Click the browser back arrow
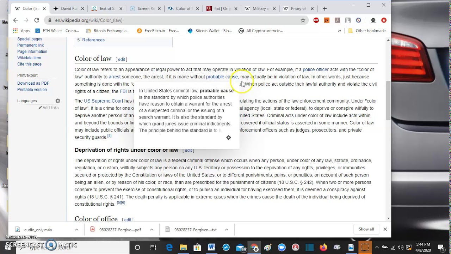The height and width of the screenshot is (254, 451). (16, 20)
